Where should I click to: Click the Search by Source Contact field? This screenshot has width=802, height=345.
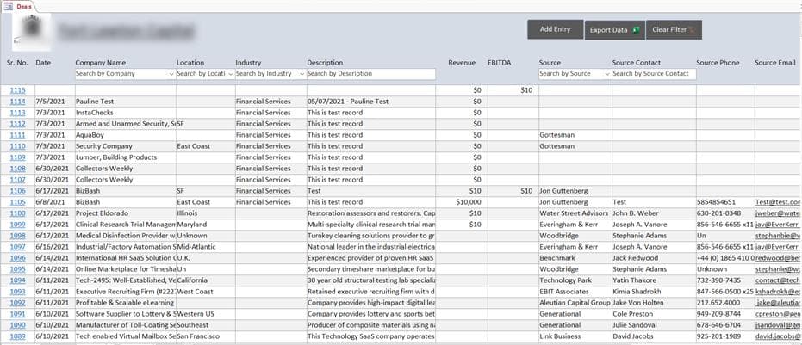point(654,74)
